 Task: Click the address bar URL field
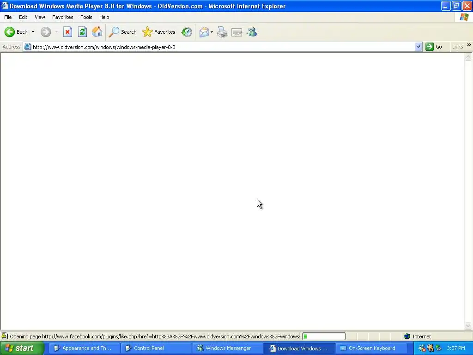(223, 47)
